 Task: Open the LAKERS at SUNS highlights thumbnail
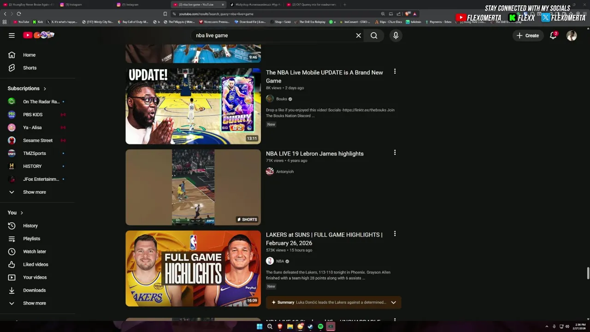[193, 268]
